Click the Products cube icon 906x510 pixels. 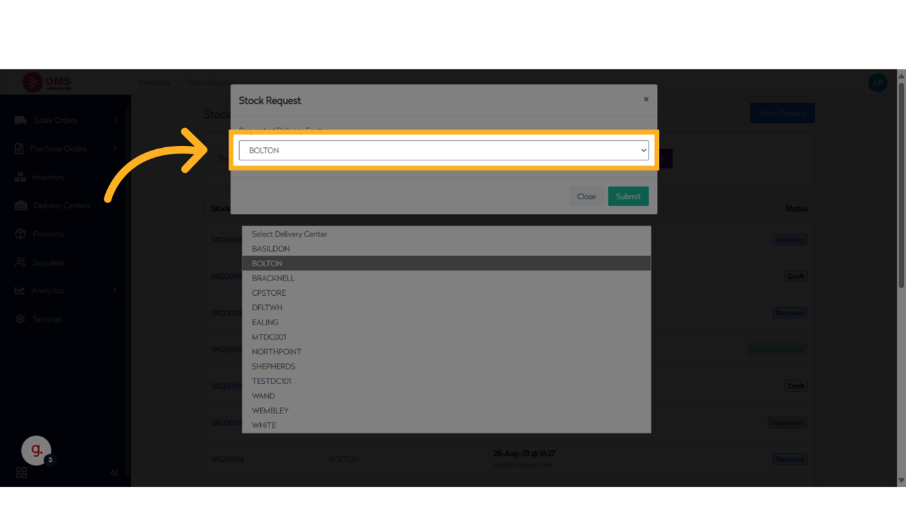click(20, 234)
